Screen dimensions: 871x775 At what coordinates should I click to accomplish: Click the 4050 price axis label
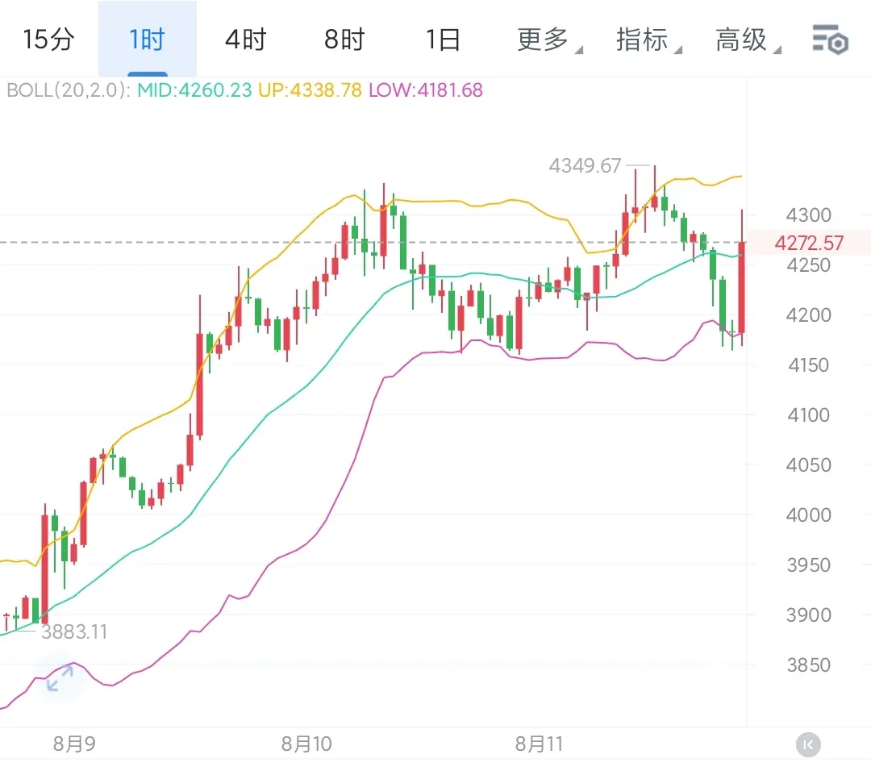(808, 465)
